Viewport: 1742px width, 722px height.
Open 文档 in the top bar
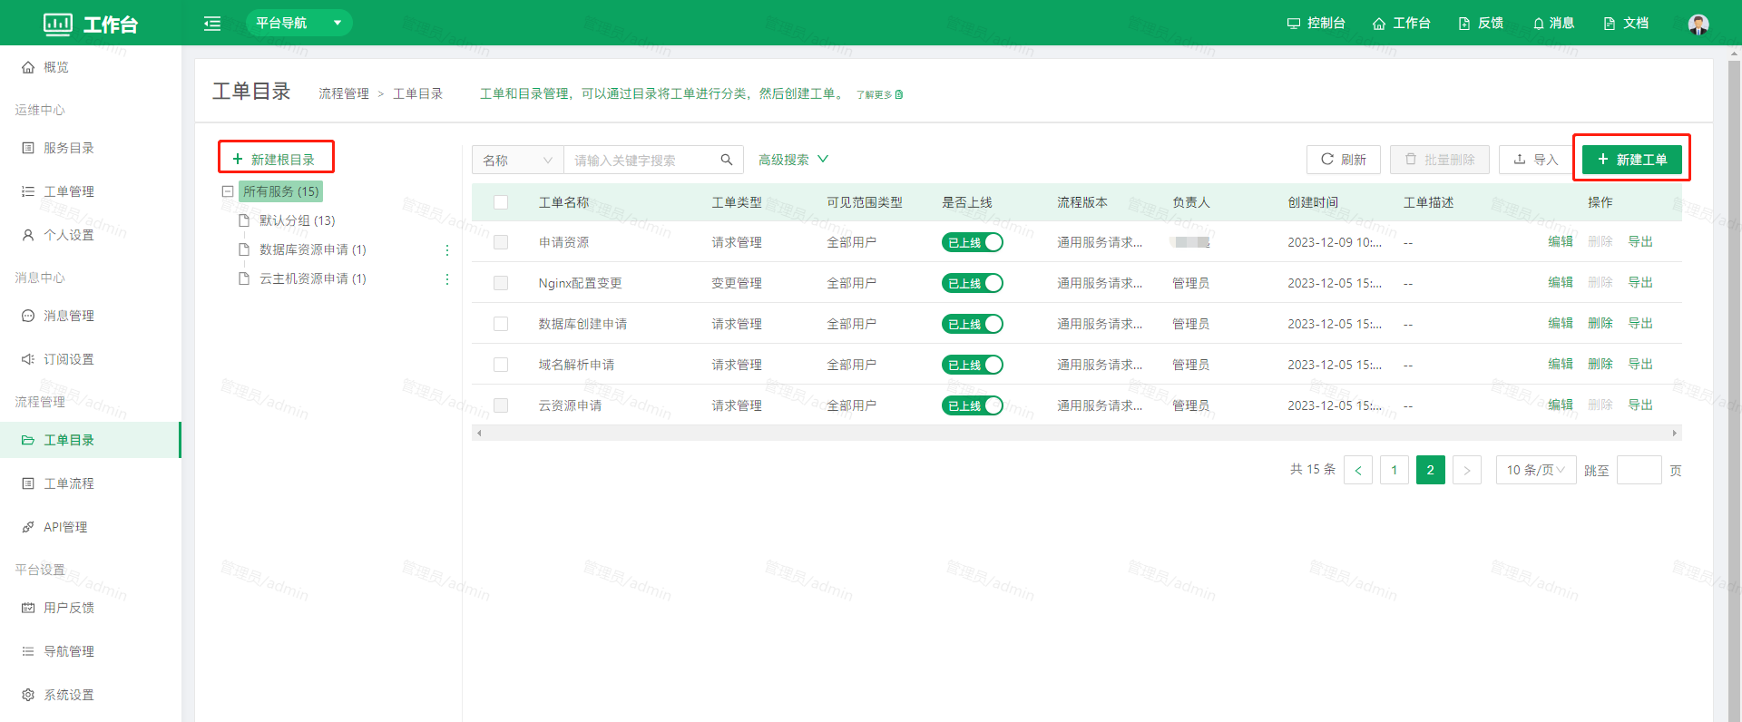(x=1626, y=23)
